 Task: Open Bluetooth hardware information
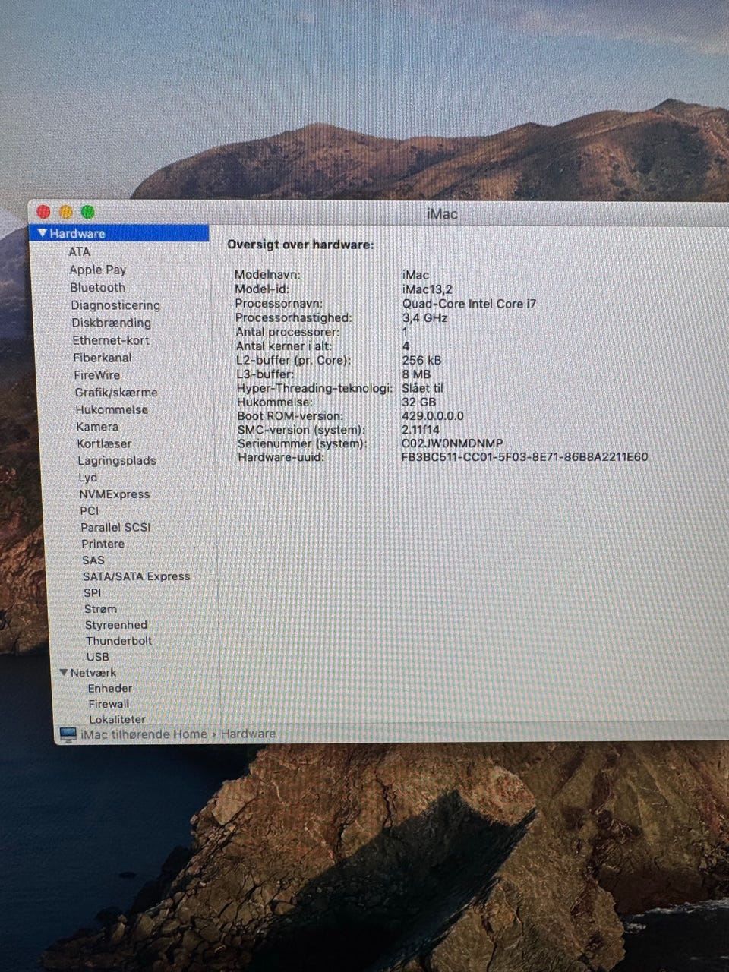[x=98, y=287]
